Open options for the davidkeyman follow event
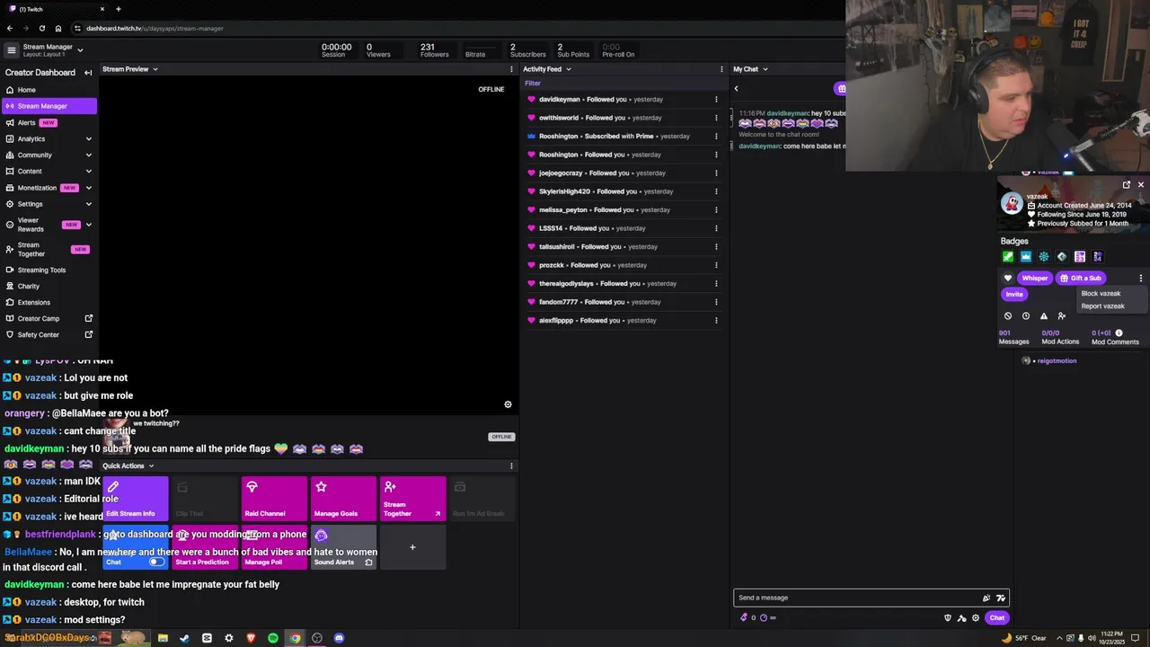1150x647 pixels. tap(716, 100)
